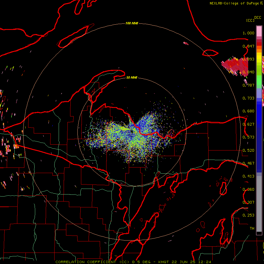Click the 100 NMI range ring label
264x264 pixels.
pos(132,23)
